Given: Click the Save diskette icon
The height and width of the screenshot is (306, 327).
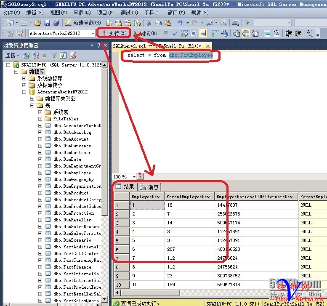Looking at the screenshot, I should point(47,23).
